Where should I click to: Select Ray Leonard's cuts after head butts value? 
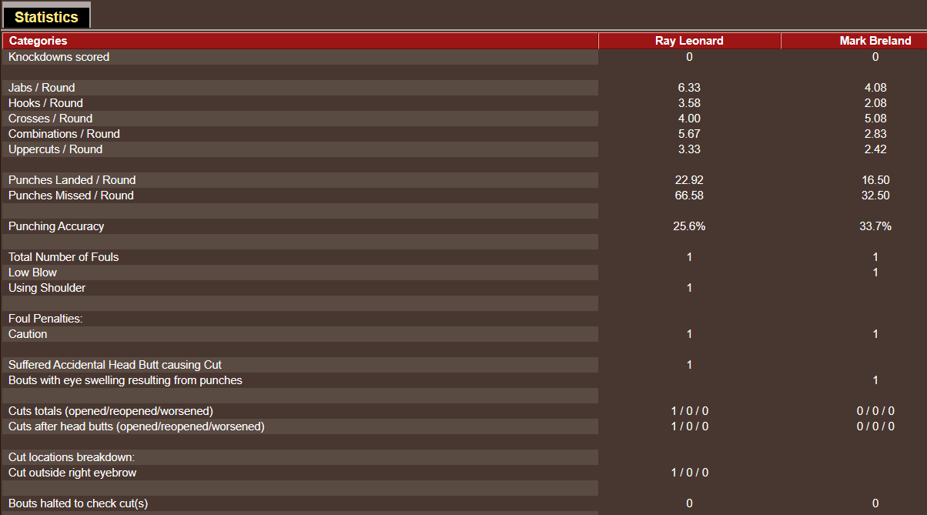[x=689, y=426]
